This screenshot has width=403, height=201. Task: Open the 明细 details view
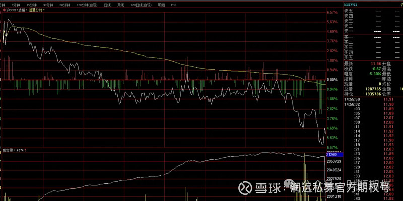point(161,4)
